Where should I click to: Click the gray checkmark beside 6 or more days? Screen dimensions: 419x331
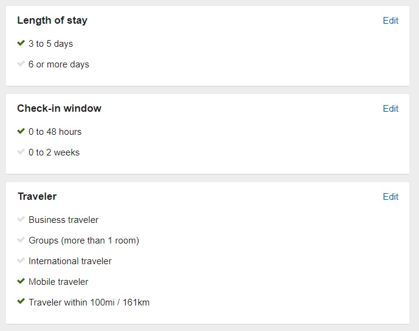21,64
